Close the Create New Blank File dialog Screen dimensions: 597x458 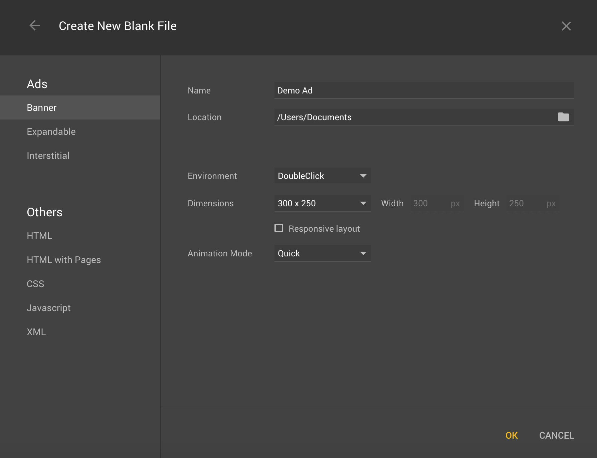(x=566, y=26)
